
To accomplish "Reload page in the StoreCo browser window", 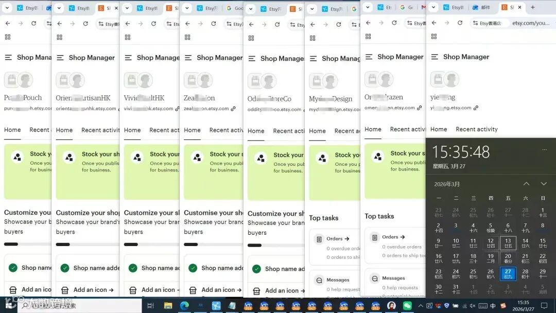I will pos(277,25).
